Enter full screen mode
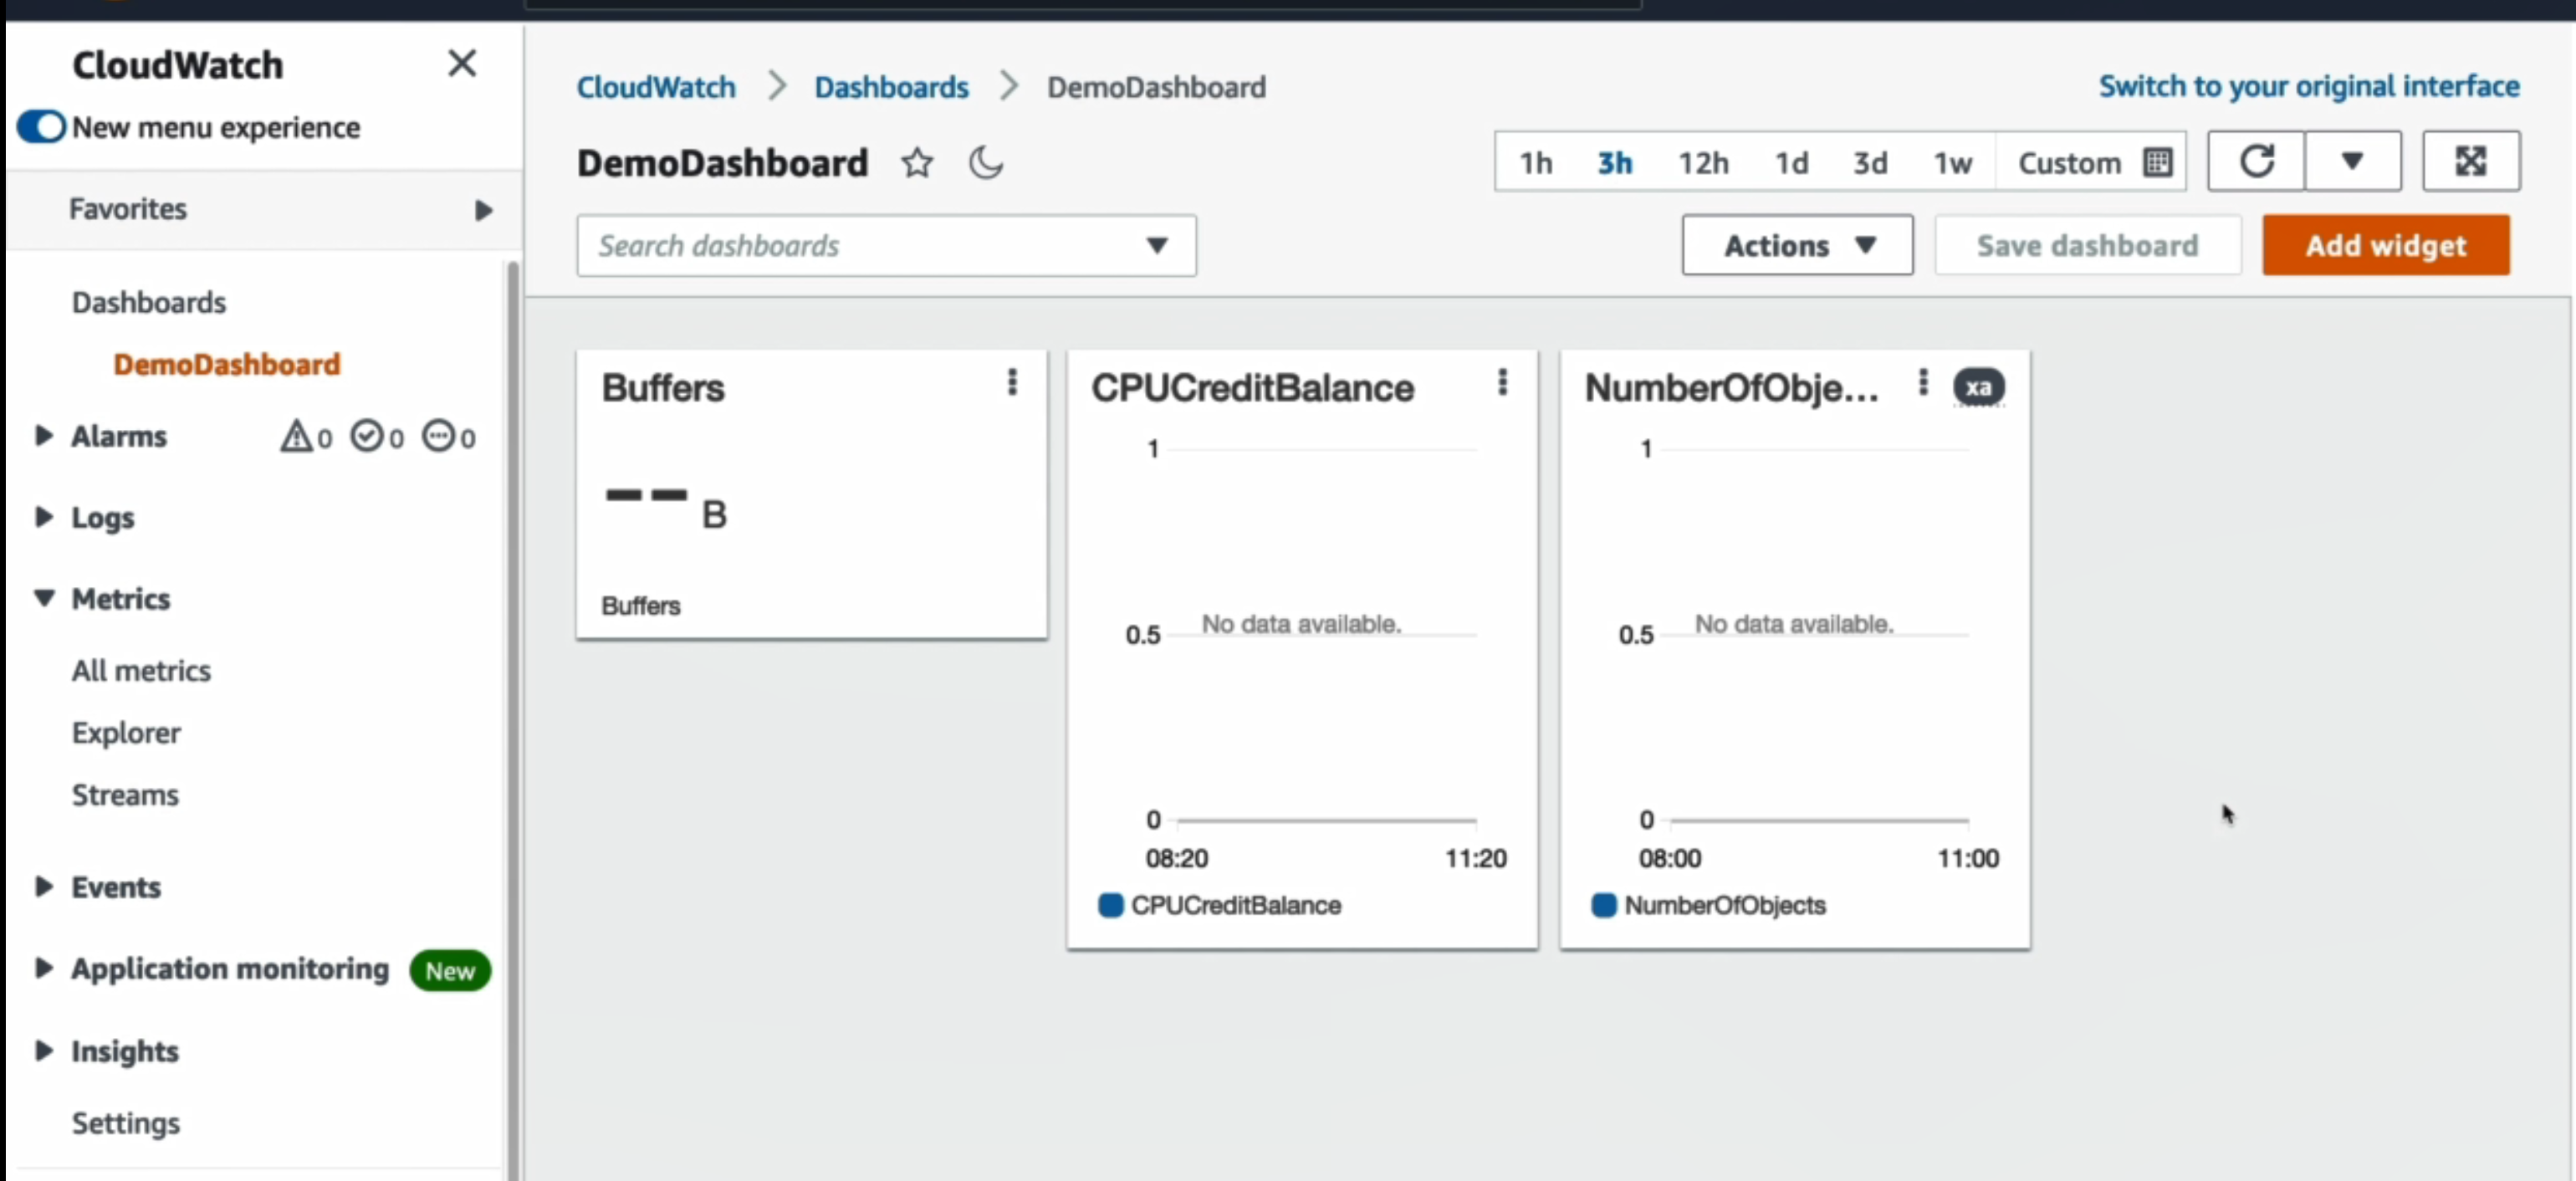This screenshot has height=1181, width=2576. pyautogui.click(x=2470, y=161)
